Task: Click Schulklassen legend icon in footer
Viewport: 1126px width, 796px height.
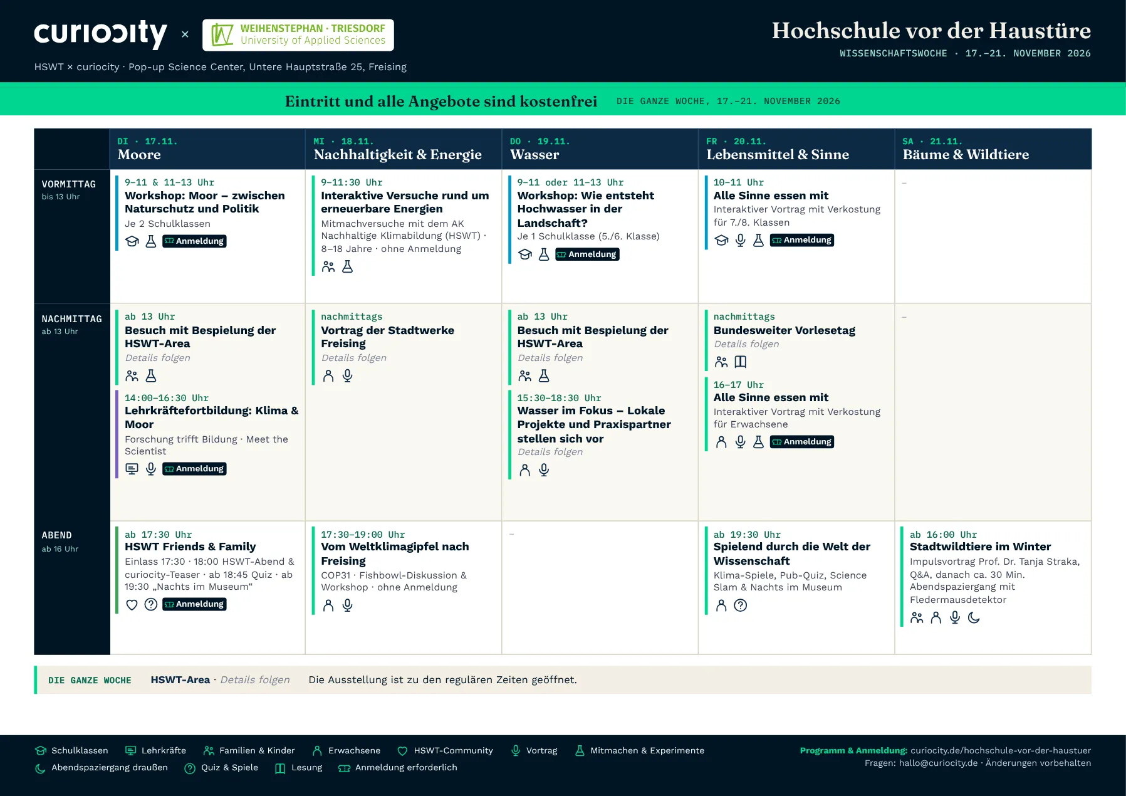Action: tap(41, 751)
